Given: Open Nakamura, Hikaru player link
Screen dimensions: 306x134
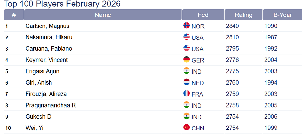Looking at the screenshot, I should tap(49, 37).
